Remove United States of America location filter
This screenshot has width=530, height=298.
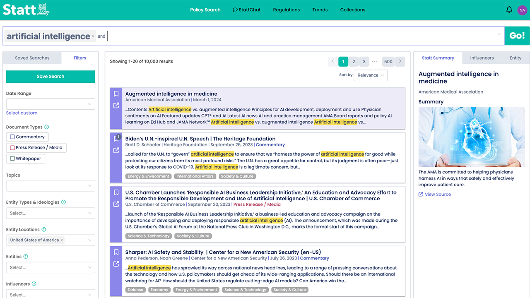coord(62,240)
